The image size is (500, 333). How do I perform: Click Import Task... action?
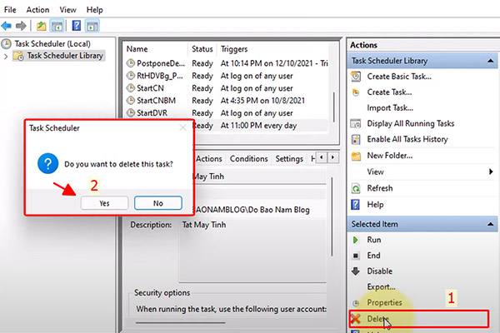[x=390, y=108]
